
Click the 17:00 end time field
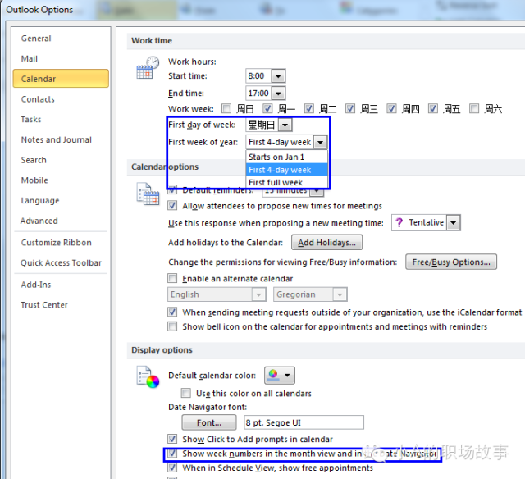coord(258,93)
